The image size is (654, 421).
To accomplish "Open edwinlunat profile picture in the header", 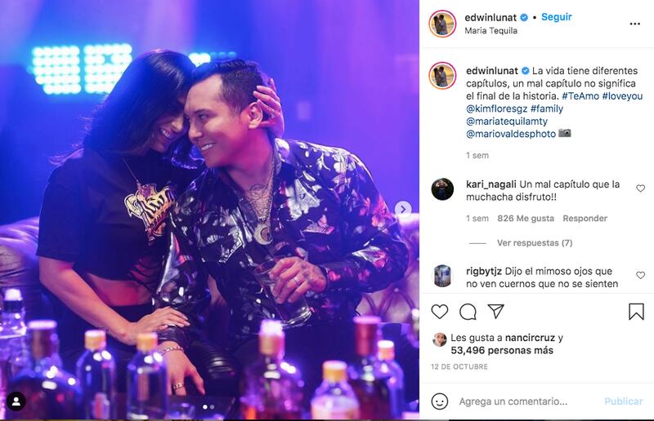I will point(442,24).
